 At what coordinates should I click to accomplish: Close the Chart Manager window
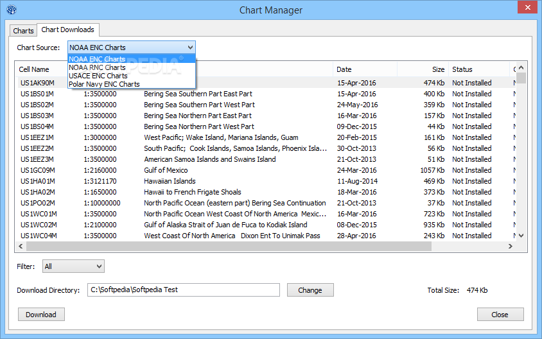[527, 7]
